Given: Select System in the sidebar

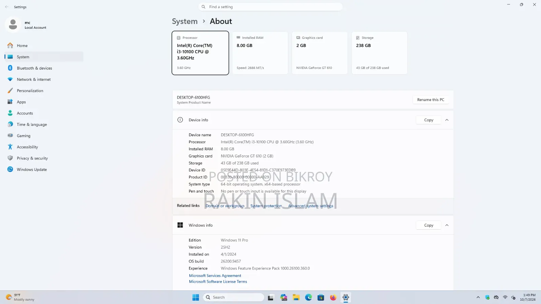Looking at the screenshot, I should (44, 57).
